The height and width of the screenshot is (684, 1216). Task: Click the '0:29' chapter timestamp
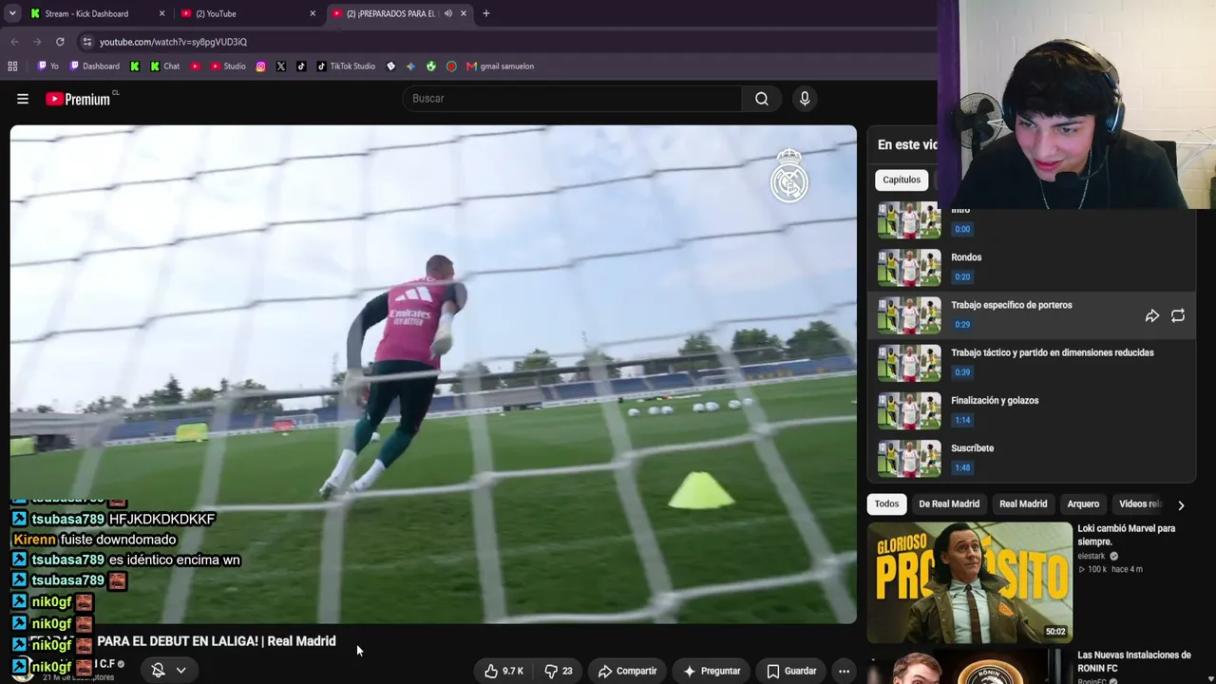pyautogui.click(x=962, y=325)
